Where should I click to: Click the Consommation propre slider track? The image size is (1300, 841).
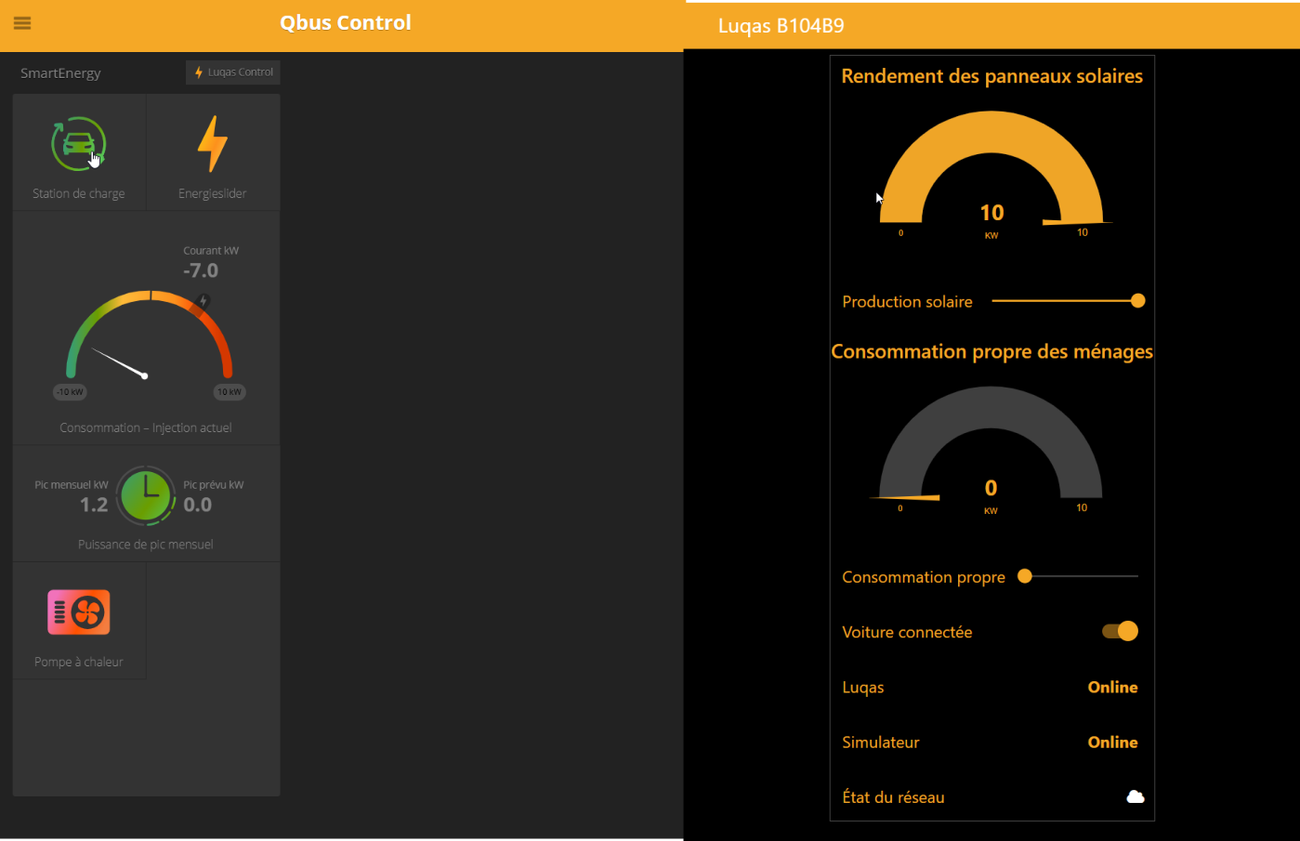(x=1078, y=576)
